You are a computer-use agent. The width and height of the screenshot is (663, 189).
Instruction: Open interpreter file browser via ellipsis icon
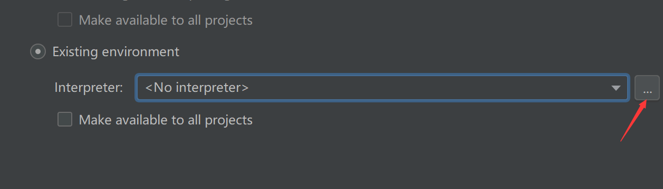647,88
